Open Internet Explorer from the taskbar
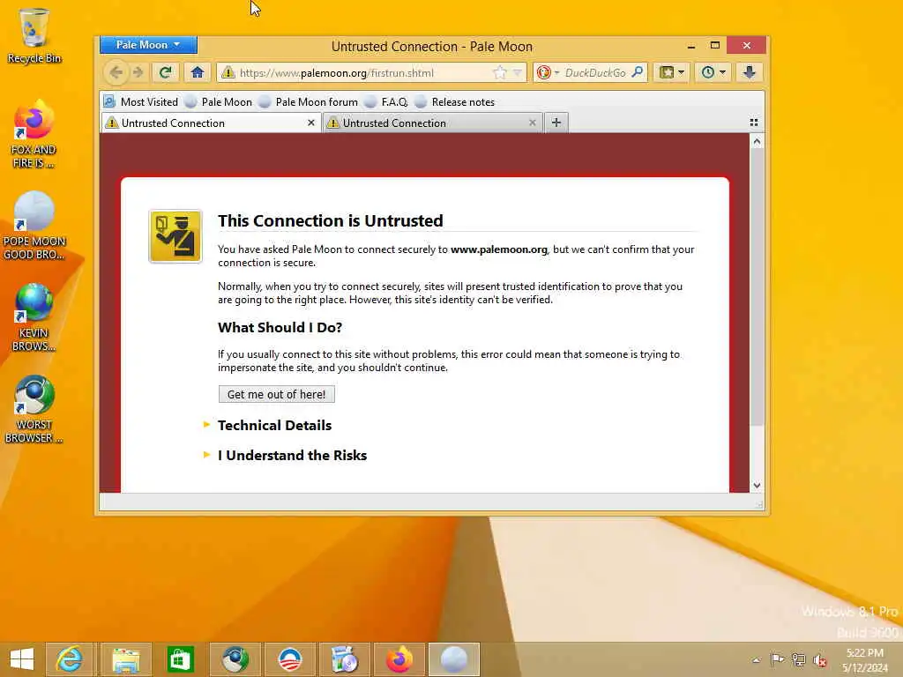The width and height of the screenshot is (903, 677). tap(70, 659)
